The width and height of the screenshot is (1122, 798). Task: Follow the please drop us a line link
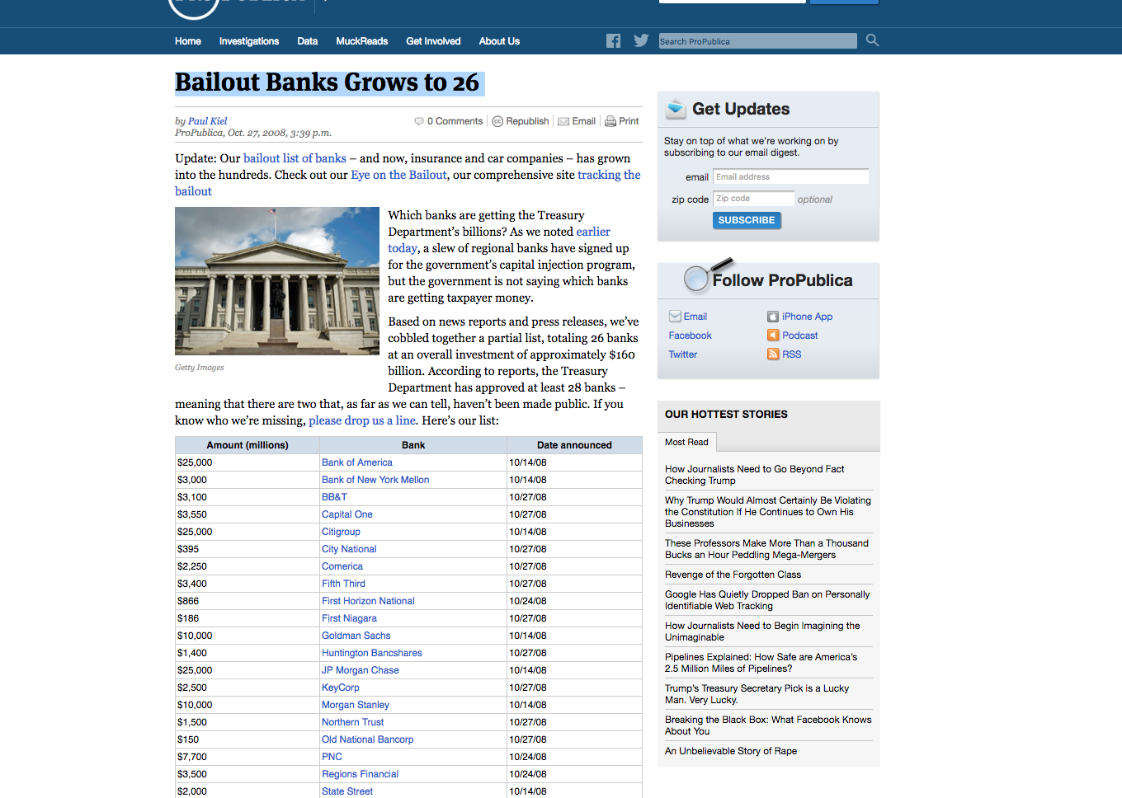click(362, 420)
